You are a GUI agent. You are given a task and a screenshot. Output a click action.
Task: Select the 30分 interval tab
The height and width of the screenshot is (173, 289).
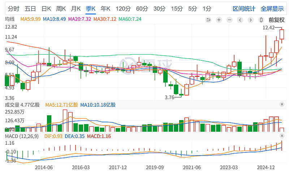click(x=159, y=9)
